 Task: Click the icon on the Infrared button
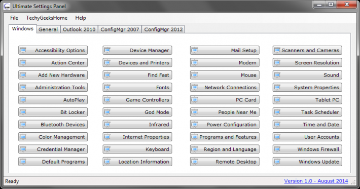click(107, 125)
